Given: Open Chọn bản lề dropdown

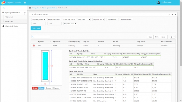Looking at the screenshot, I should tap(112, 19).
